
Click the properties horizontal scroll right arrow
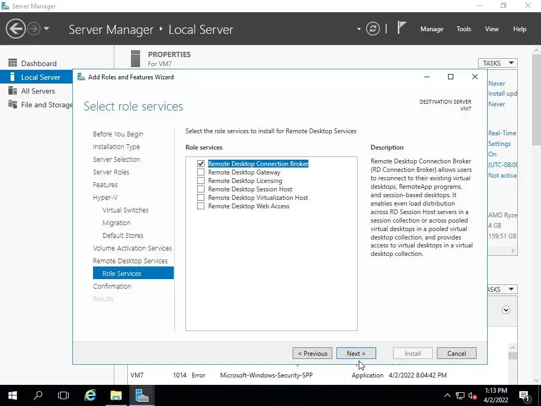tap(512, 251)
